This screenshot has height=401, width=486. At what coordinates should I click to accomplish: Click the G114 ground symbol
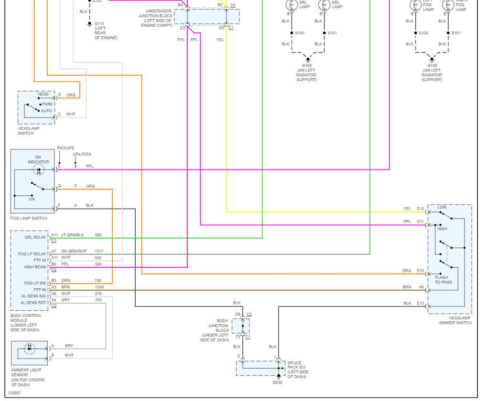89,24
